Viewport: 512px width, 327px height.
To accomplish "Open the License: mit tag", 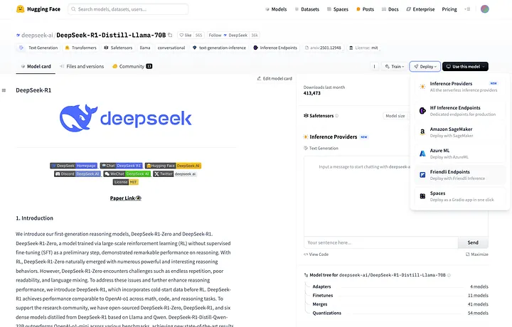I will (363, 48).
